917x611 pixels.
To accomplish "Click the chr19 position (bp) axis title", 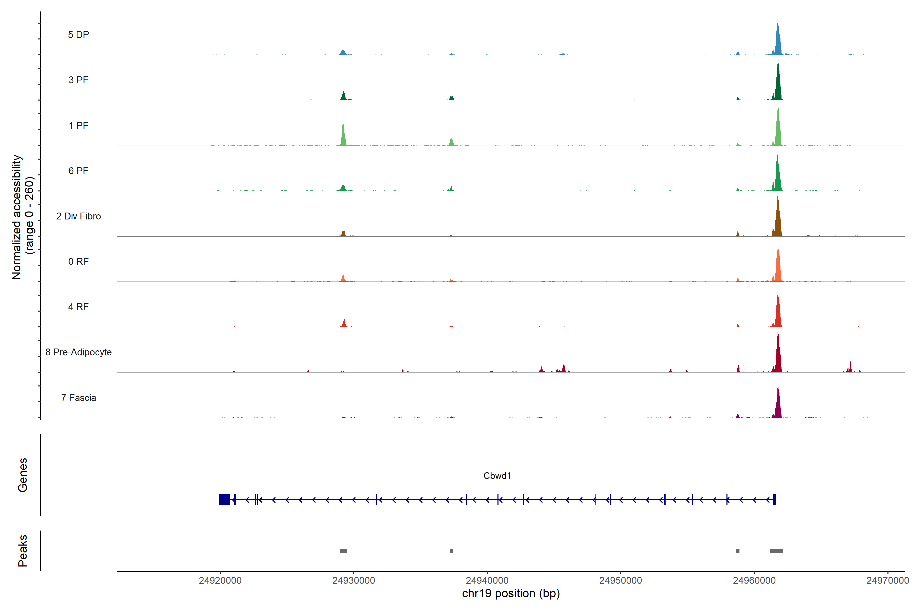I will pyautogui.click(x=511, y=593).
